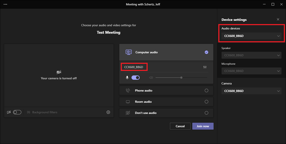This screenshot has height=144, width=286.
Task: Click the Background filters label
Action: coord(45,112)
